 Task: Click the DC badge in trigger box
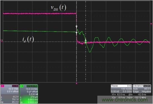click(149, 86)
